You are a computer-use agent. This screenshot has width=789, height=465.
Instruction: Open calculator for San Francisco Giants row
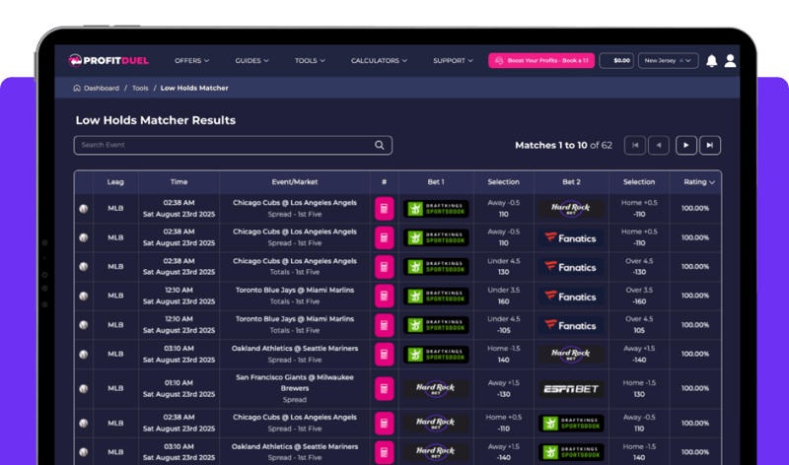click(x=384, y=389)
